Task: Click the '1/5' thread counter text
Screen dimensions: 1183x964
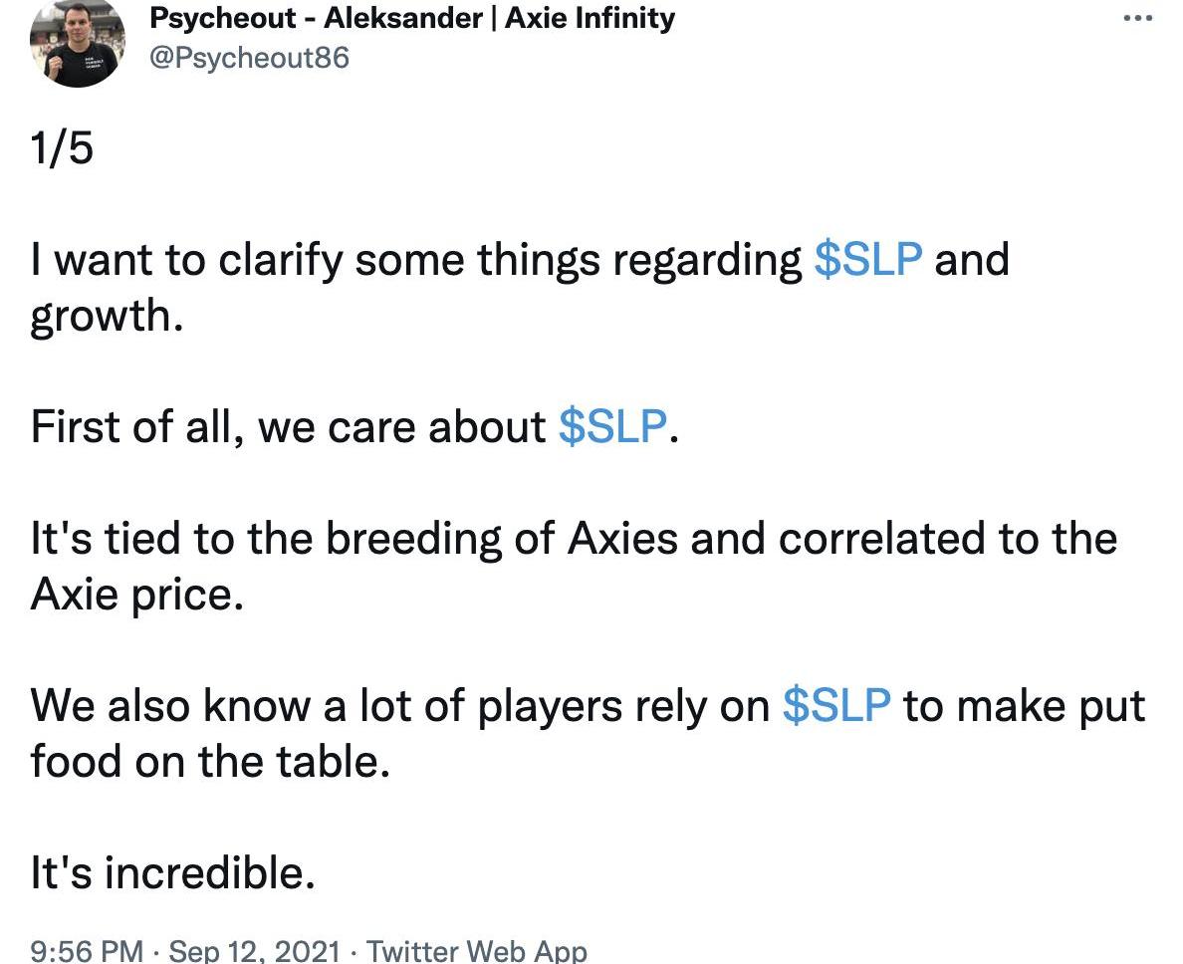Action: [x=62, y=149]
